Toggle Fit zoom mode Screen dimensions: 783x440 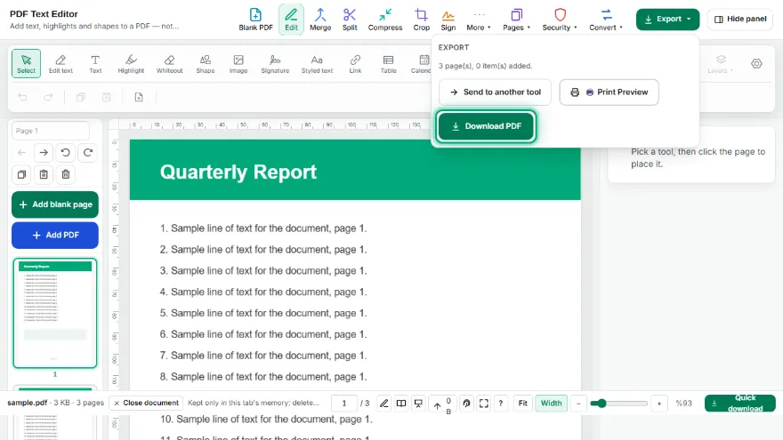coord(523,403)
